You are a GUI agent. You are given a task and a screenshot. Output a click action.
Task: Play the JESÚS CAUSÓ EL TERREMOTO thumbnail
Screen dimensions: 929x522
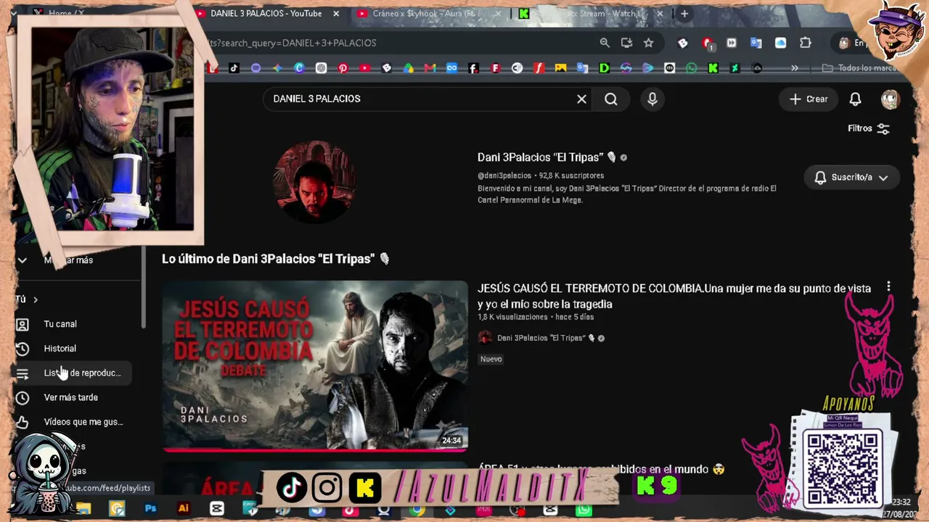(315, 365)
